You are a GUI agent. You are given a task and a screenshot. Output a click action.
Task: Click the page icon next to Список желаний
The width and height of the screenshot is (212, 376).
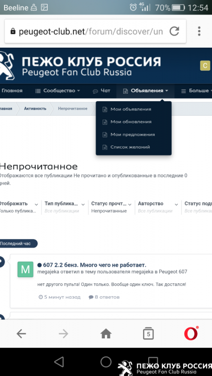point(104,147)
